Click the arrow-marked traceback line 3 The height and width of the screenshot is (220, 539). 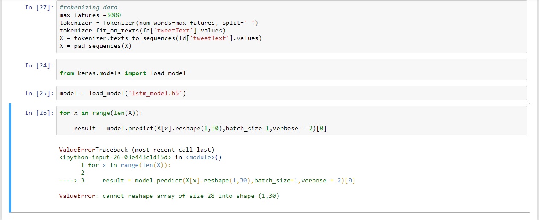tap(207, 180)
